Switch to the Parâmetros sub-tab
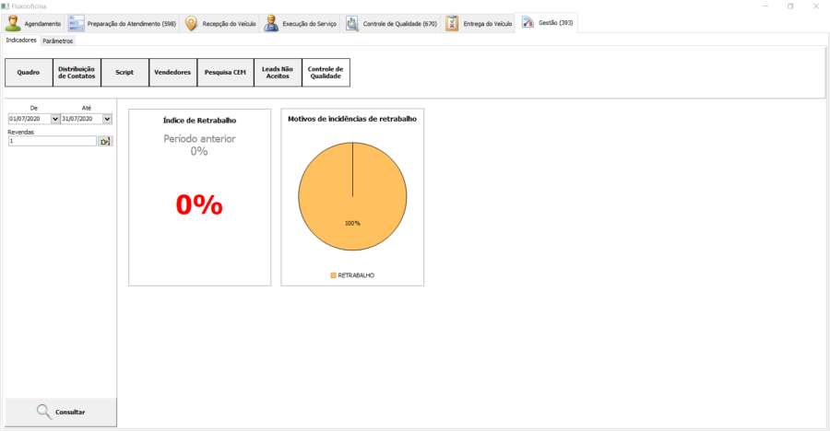Viewport: 830px width, 431px height. coord(58,41)
